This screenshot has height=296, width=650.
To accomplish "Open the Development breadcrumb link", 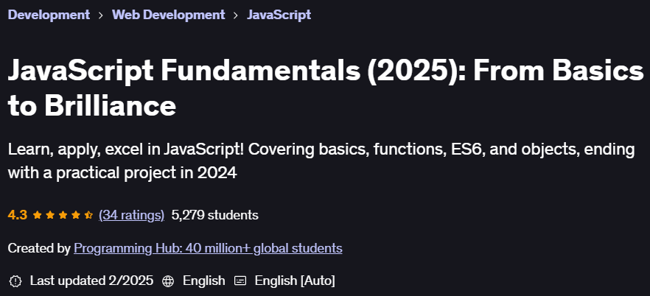I will click(49, 15).
